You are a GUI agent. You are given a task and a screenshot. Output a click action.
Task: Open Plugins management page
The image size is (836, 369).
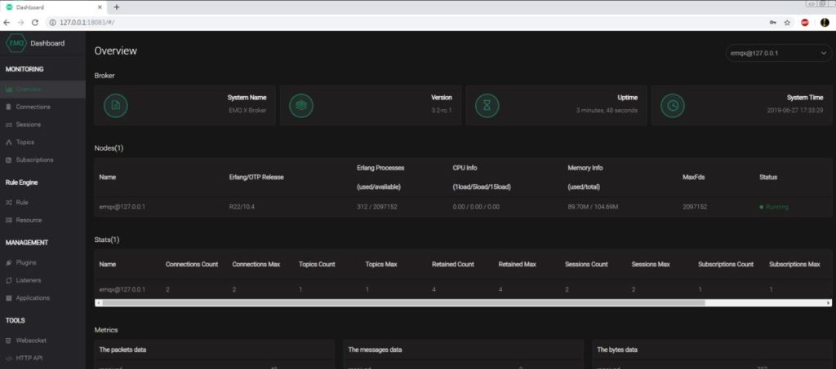[26, 262]
